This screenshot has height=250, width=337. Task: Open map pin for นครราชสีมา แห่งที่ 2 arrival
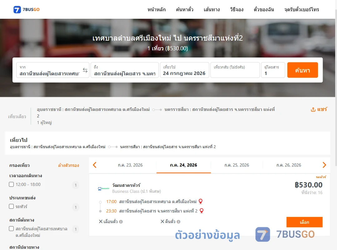[201, 211]
